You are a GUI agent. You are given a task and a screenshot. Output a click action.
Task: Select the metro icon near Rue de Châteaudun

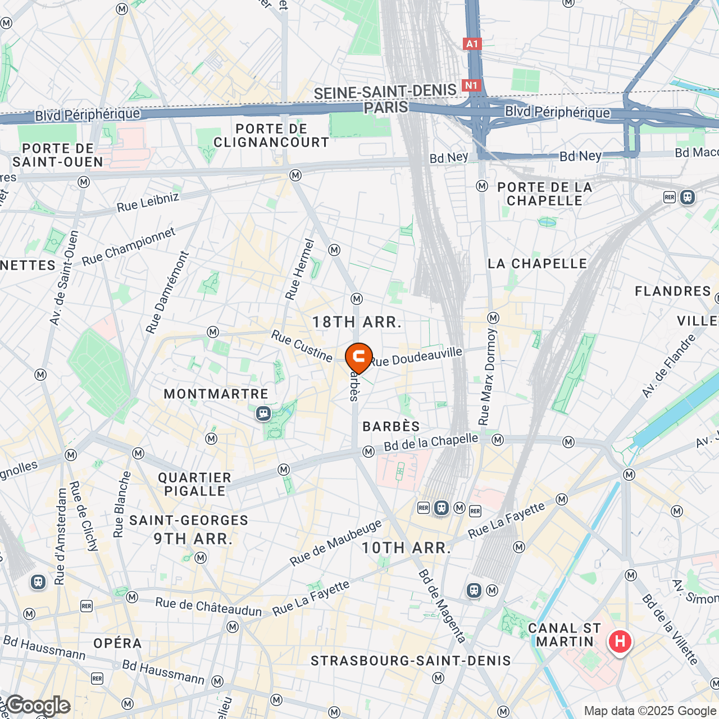pos(233,626)
